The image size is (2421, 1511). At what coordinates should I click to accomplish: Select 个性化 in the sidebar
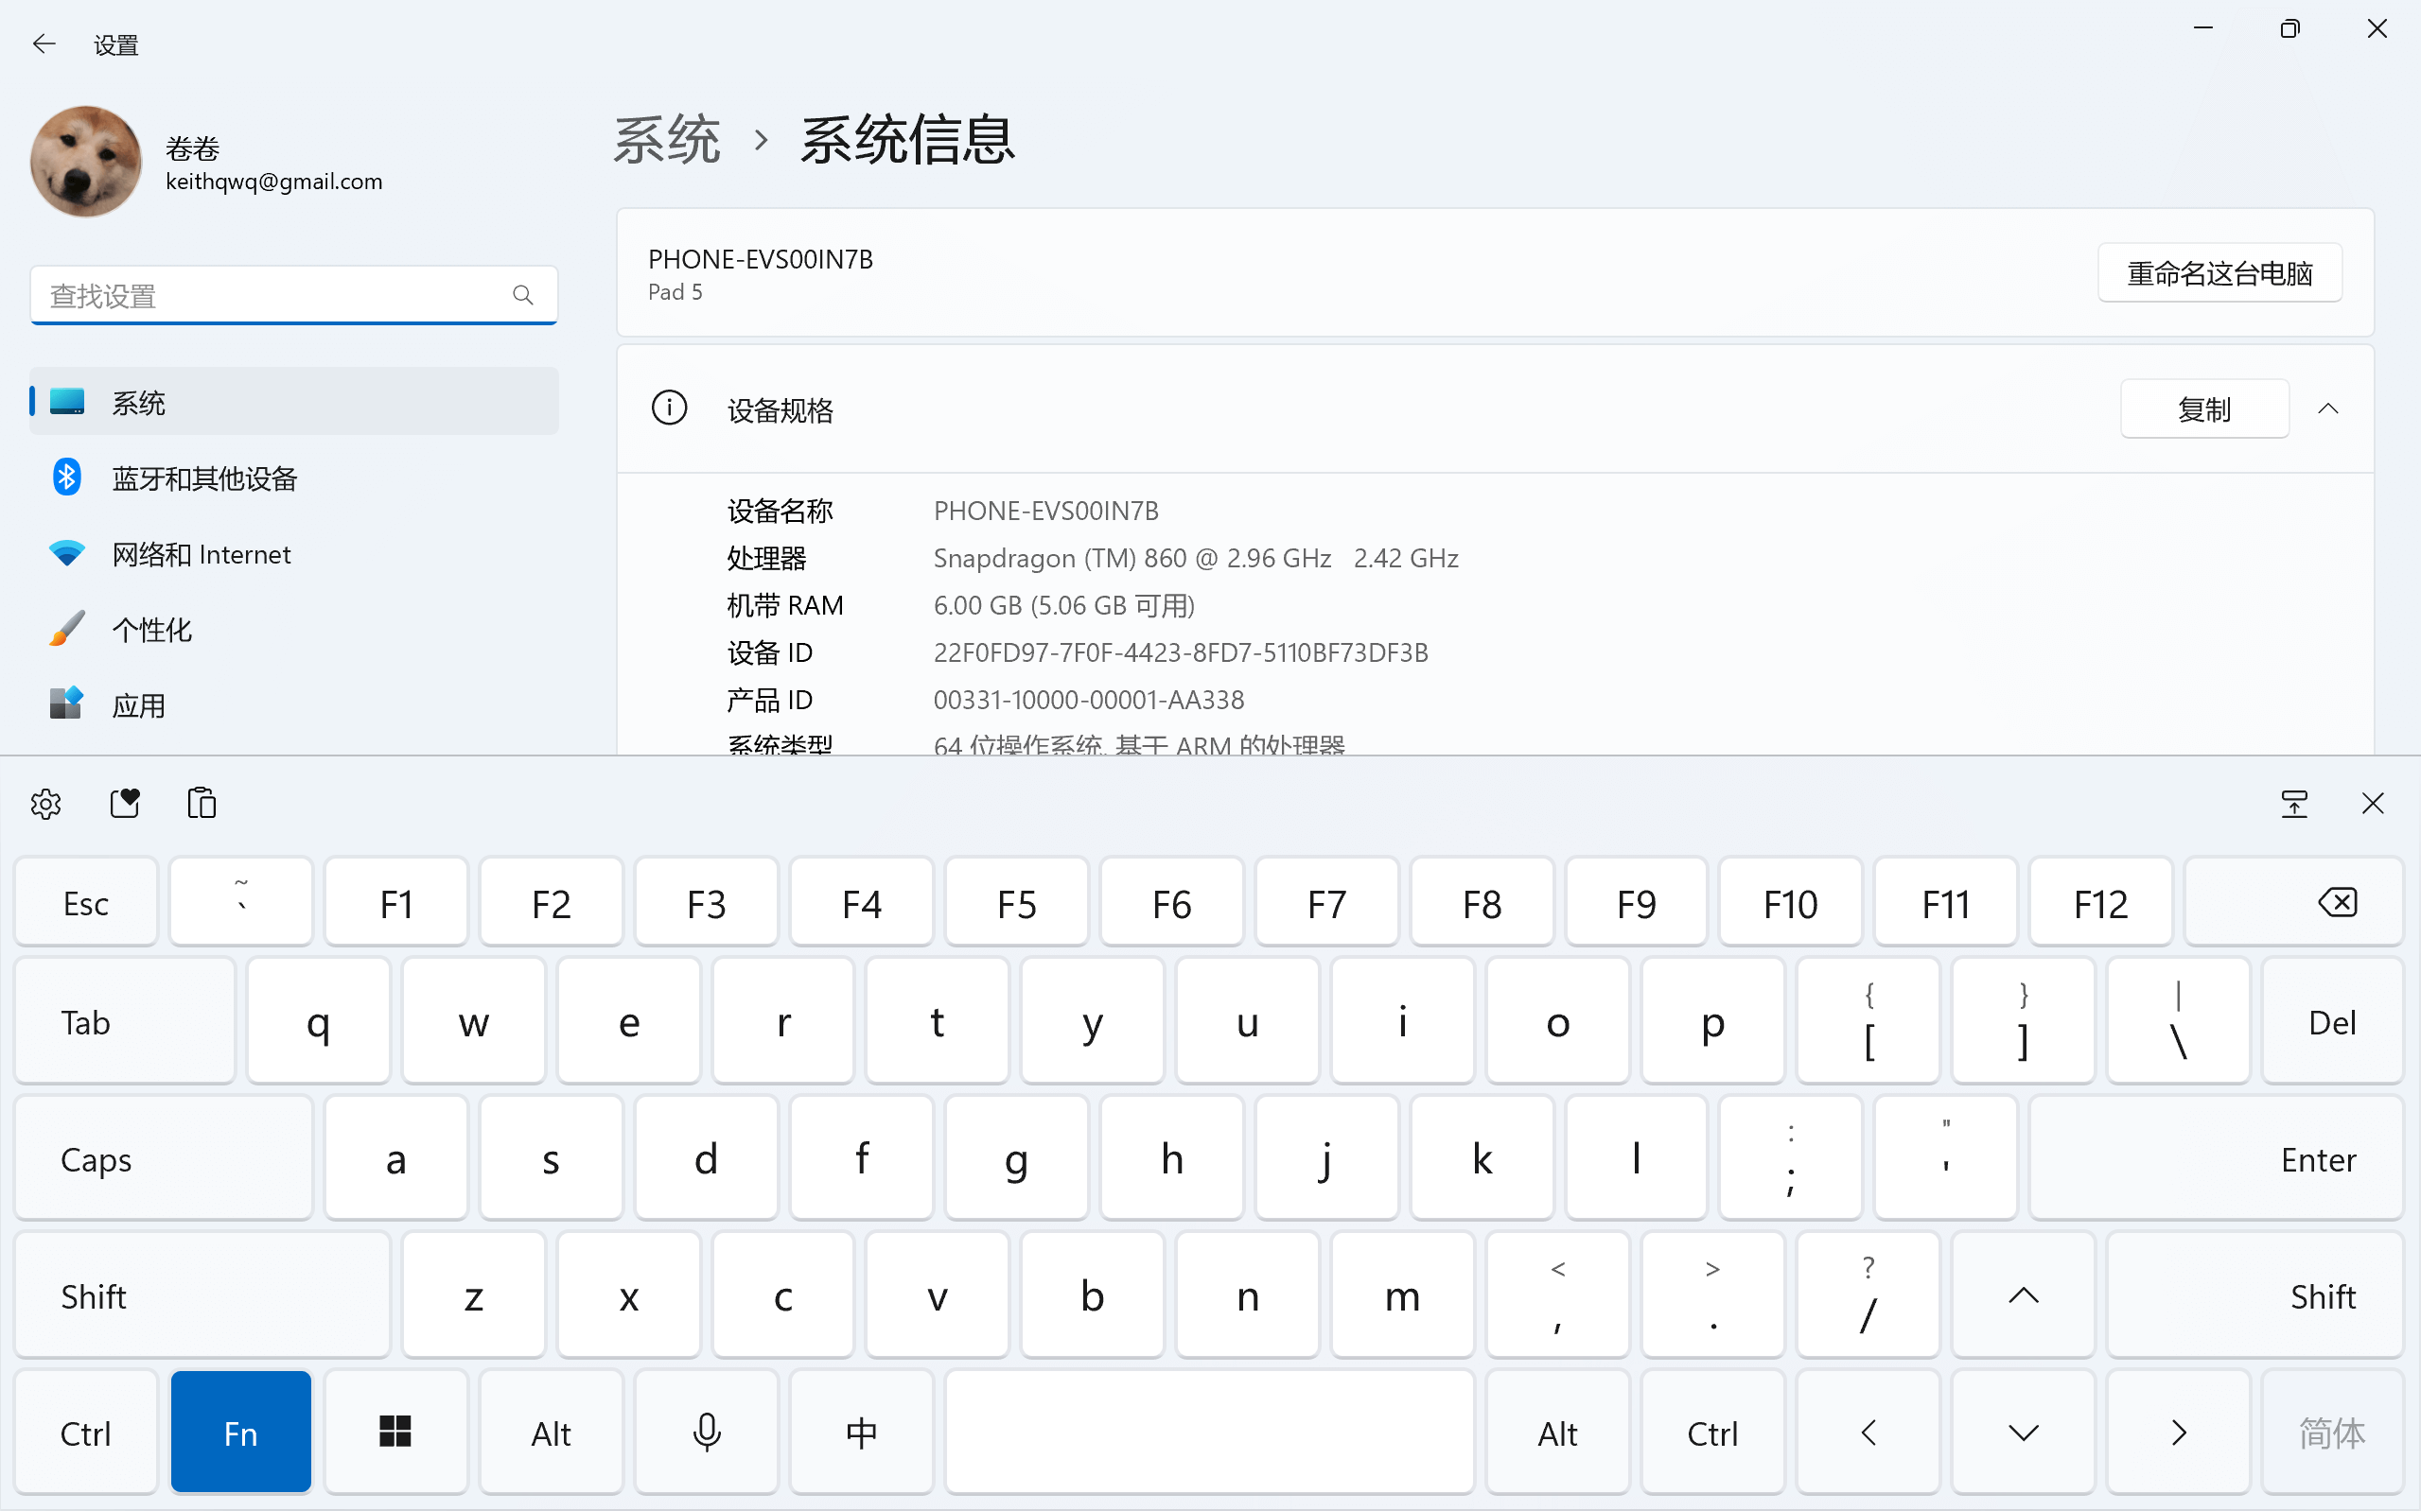coord(152,630)
